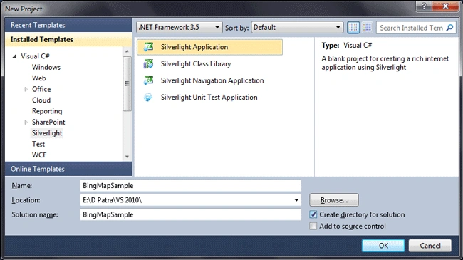Switch to medium icons view
This screenshot has width=463, height=260.
[x=353, y=28]
